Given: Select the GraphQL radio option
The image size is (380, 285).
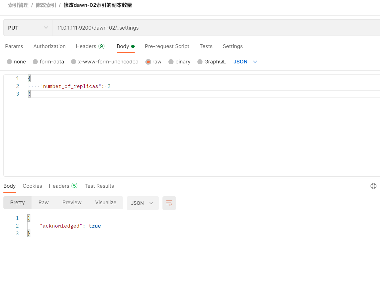Looking at the screenshot, I should point(200,62).
